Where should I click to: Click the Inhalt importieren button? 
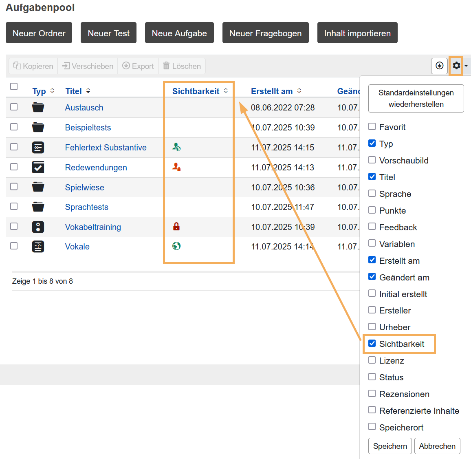click(x=357, y=33)
